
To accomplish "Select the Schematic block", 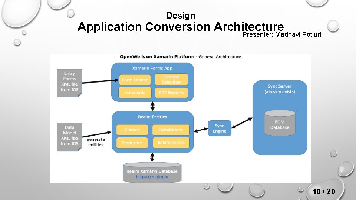I will [x=135, y=93].
